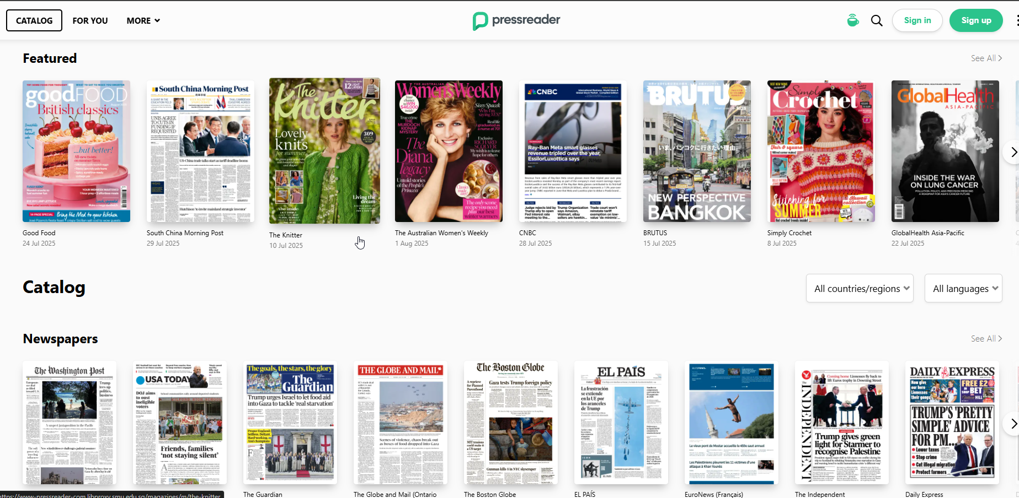Open The Guardian front page thumbnail

click(290, 423)
